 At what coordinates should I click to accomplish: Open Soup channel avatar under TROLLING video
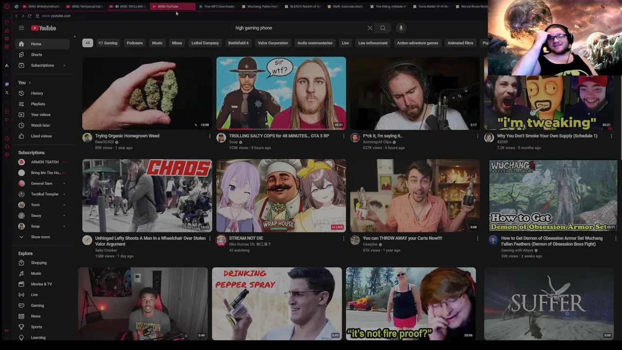[x=221, y=138]
